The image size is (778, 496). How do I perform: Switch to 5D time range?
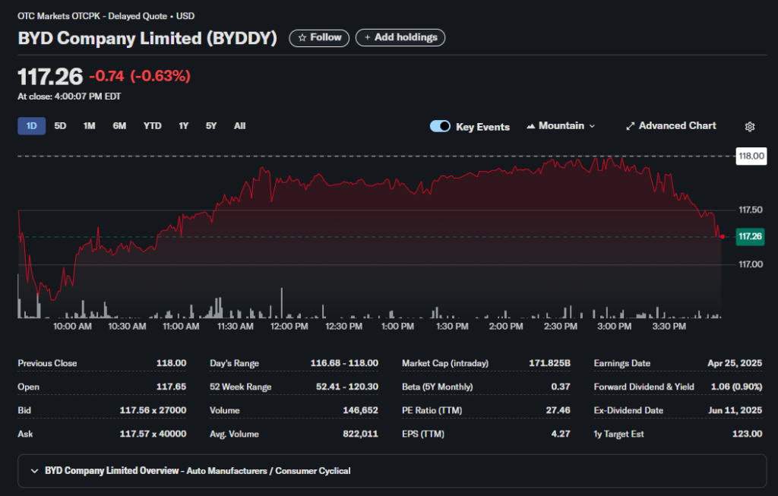(61, 126)
